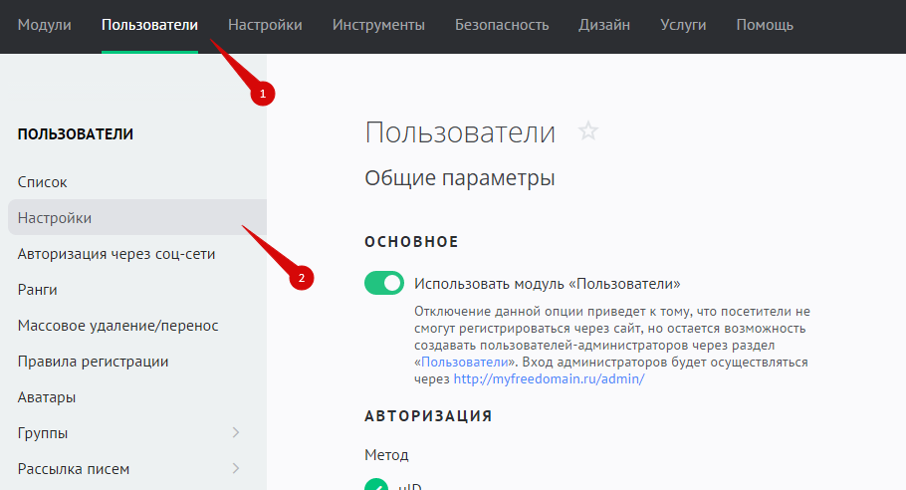Expand the Группы submenu chevron
The width and height of the screenshot is (906, 490).
(x=236, y=433)
